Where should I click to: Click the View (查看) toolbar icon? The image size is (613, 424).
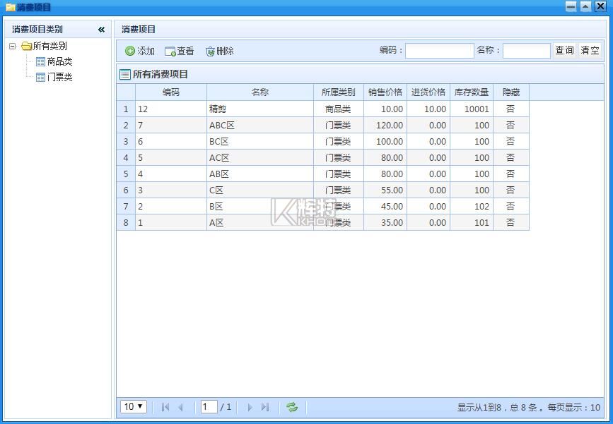170,52
